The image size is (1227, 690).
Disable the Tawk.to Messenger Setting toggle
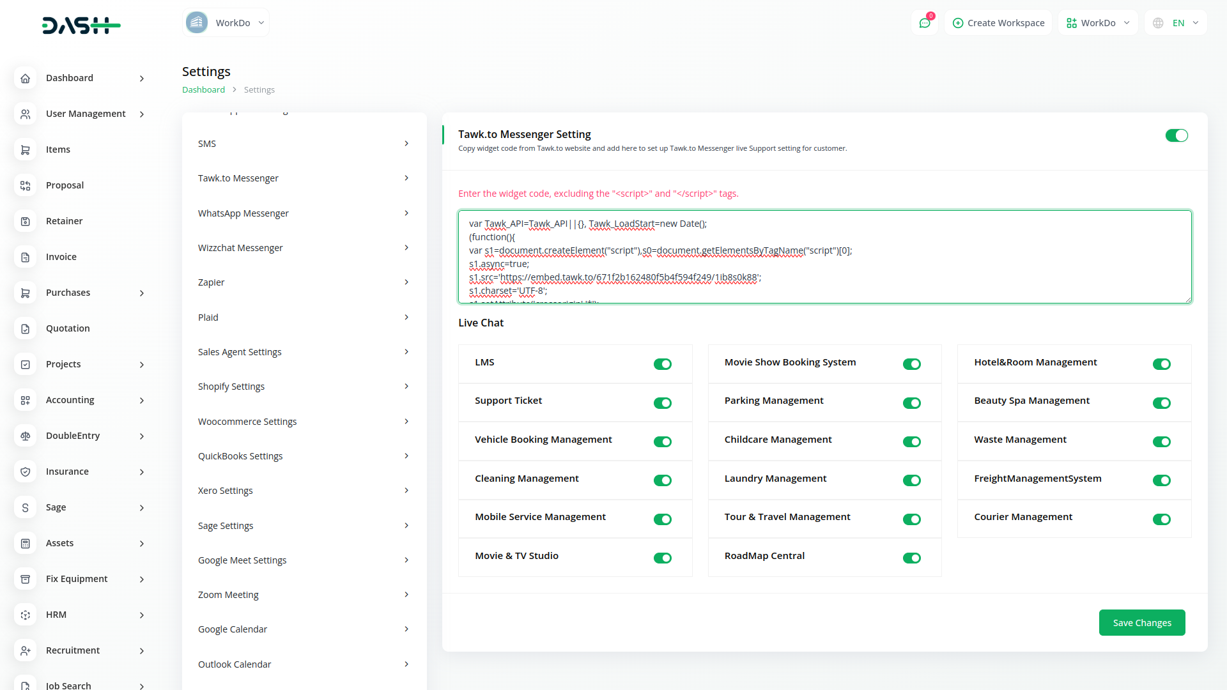point(1176,135)
